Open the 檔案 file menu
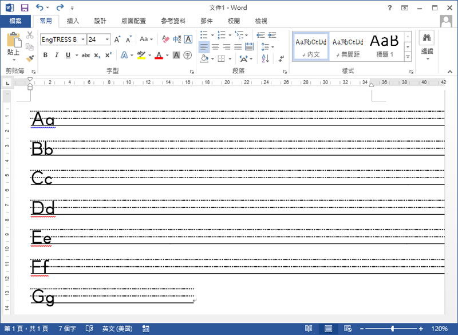Screen dimensions: 458x335 [x=15, y=21]
